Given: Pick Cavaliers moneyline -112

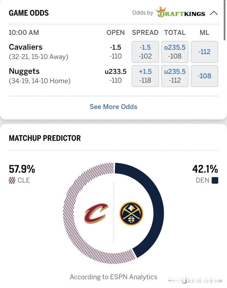Looking at the screenshot, I should click(205, 52).
